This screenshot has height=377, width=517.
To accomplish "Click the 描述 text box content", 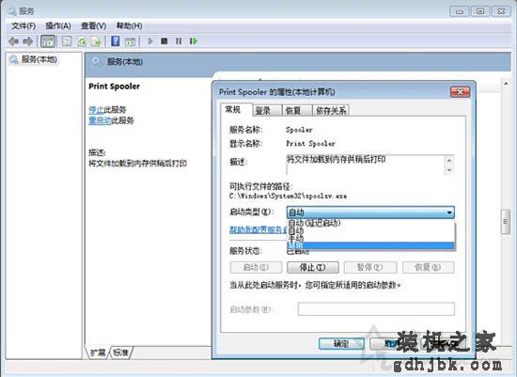I will (x=366, y=165).
